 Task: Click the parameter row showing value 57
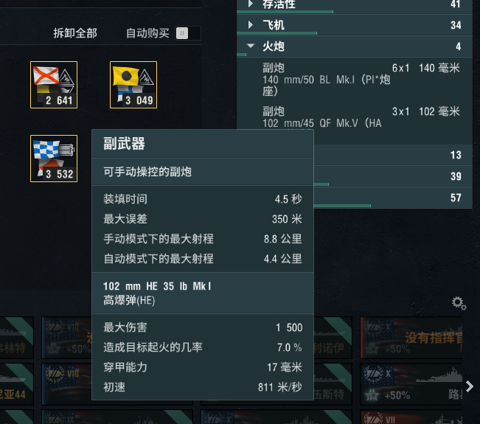pos(393,198)
